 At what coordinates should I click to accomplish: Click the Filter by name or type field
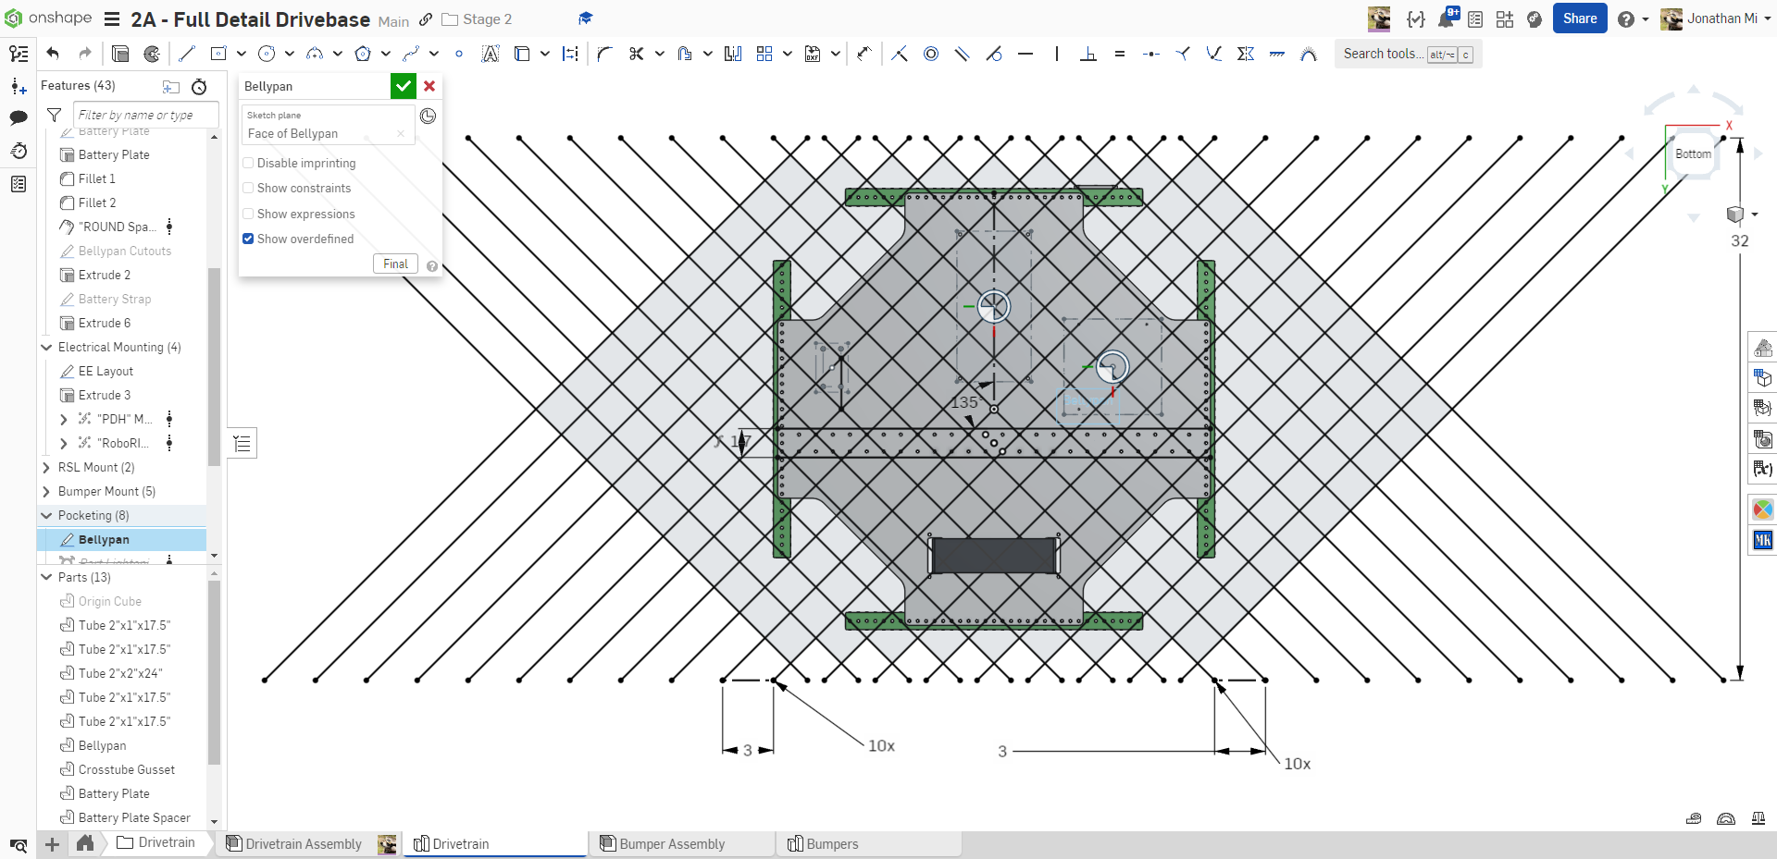pyautogui.click(x=145, y=115)
